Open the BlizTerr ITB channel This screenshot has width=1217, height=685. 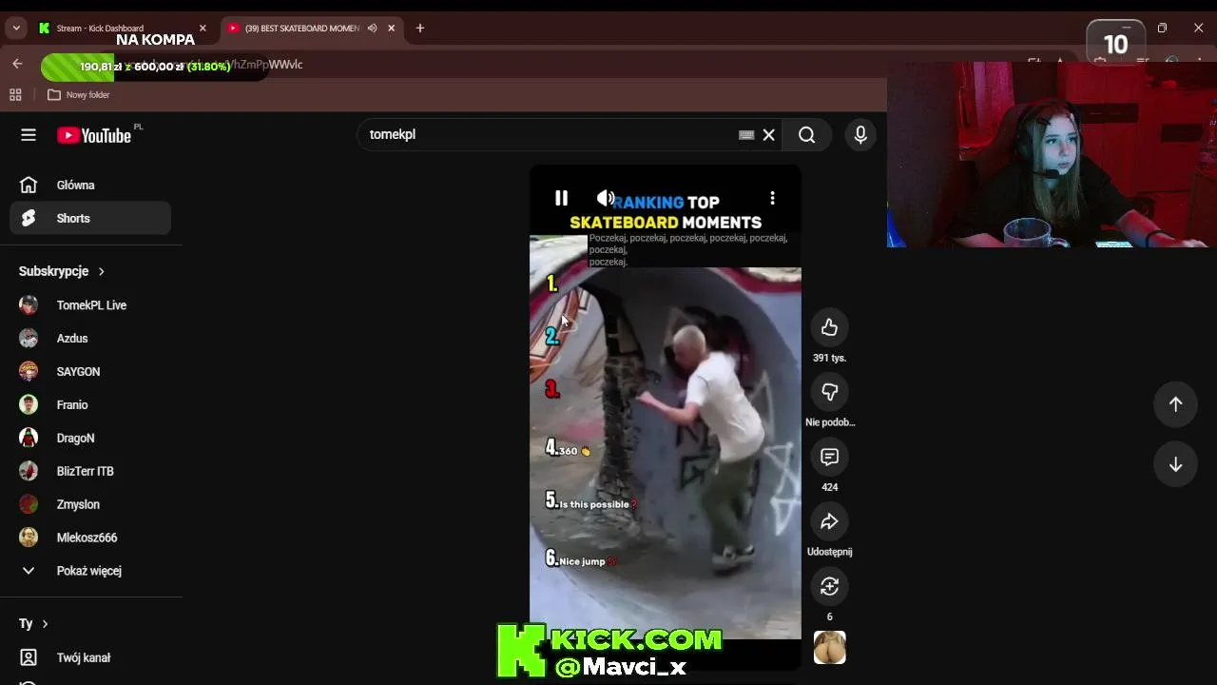(90, 472)
